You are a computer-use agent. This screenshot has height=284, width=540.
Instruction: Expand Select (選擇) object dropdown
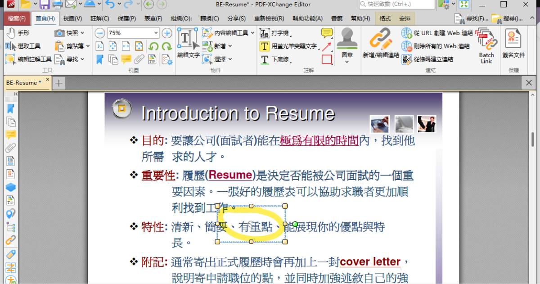click(230, 59)
